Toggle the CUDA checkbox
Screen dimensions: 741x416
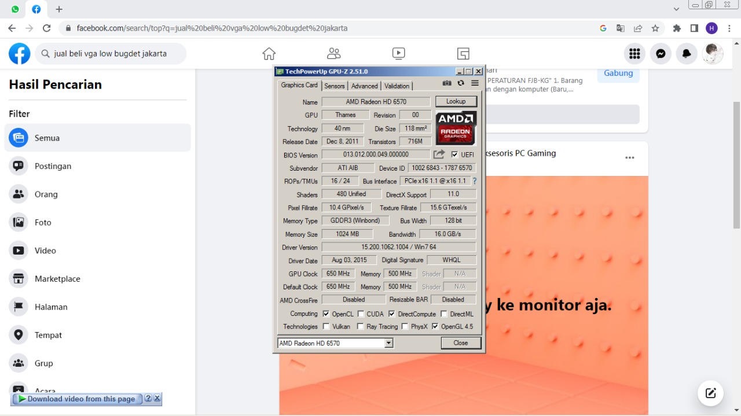[x=361, y=314]
